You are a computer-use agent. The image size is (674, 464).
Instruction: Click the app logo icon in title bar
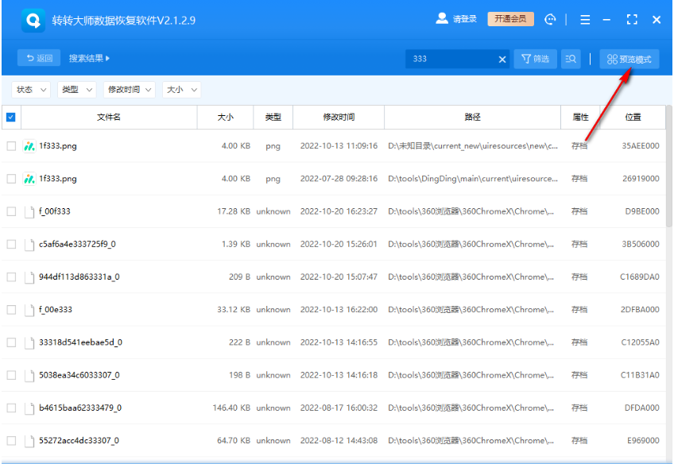(x=35, y=20)
